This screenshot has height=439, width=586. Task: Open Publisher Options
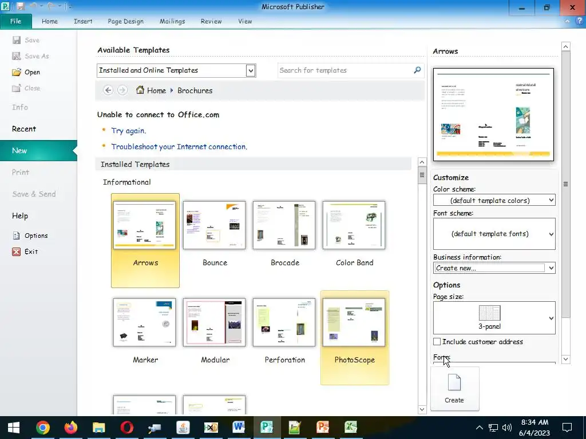(x=30, y=236)
